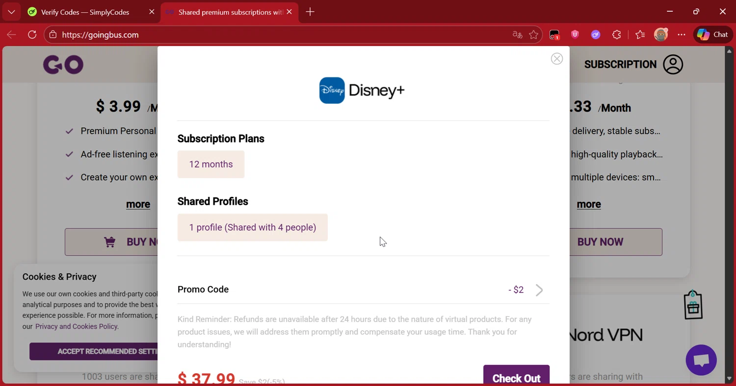Add this page to favorites star

pos(534,35)
